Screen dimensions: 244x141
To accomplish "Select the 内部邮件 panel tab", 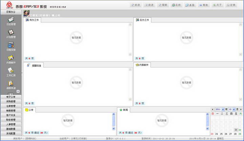I will [142, 65].
